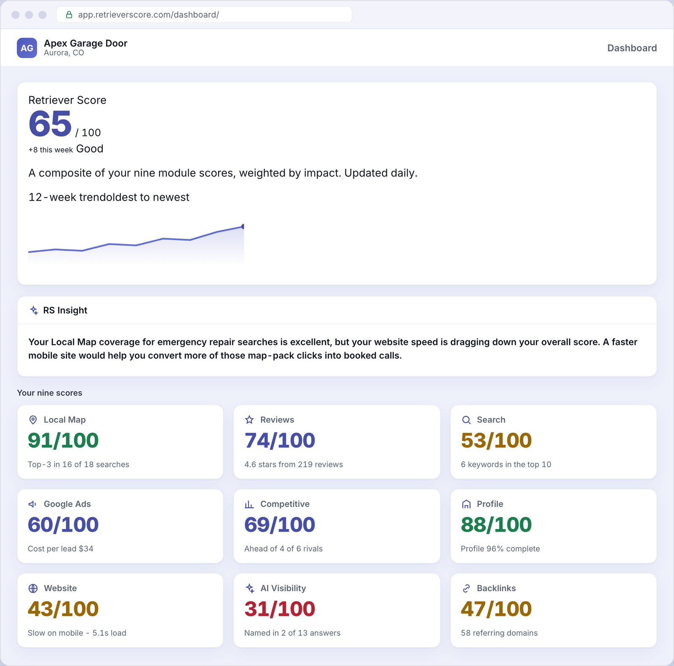Click 'Ahead of 4 of 6 rivals'
This screenshot has width=674, height=666.
click(284, 549)
